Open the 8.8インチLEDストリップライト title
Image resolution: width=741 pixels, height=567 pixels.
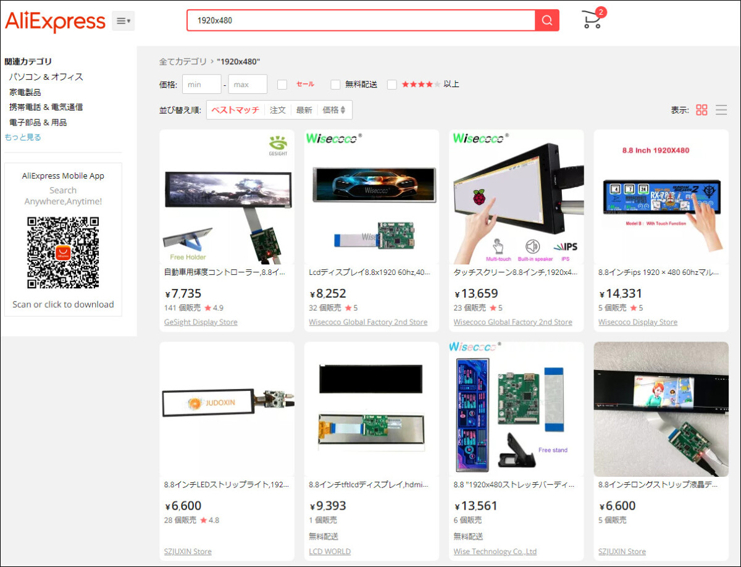click(x=227, y=485)
